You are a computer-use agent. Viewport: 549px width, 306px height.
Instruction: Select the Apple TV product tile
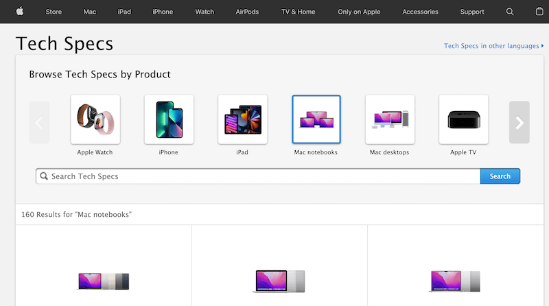click(464, 119)
